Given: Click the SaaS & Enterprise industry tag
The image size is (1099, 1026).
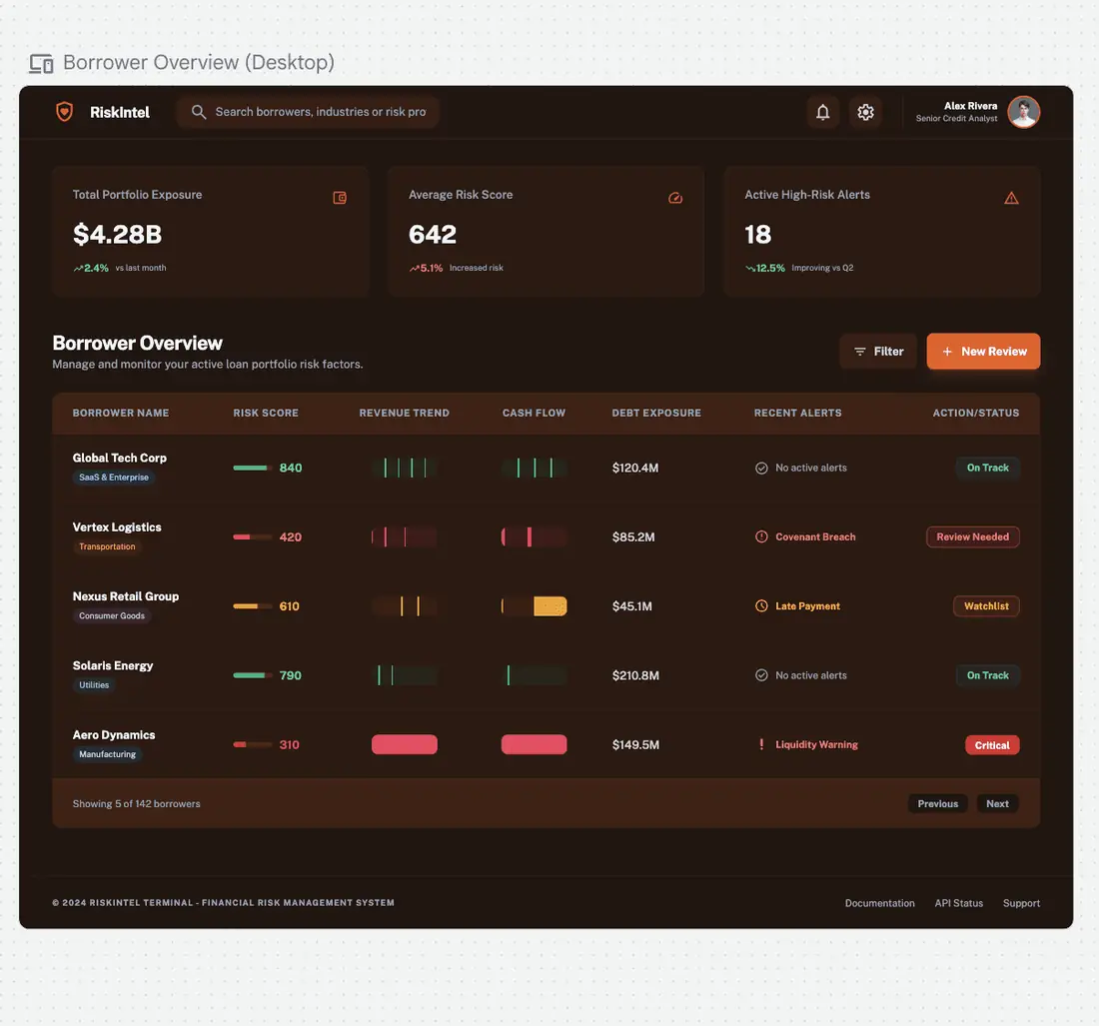Looking at the screenshot, I should [114, 478].
